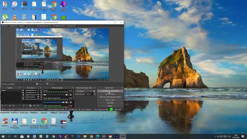Open Microsoft Store from taskbar
The image size is (247, 139).
22,136
